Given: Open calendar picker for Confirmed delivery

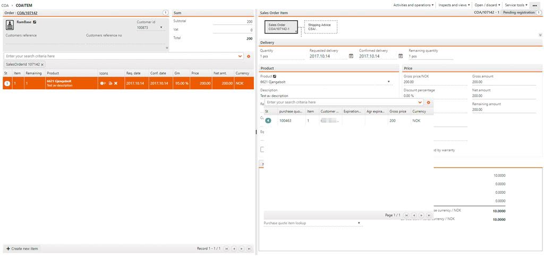Looking at the screenshot, I should click(x=401, y=56).
